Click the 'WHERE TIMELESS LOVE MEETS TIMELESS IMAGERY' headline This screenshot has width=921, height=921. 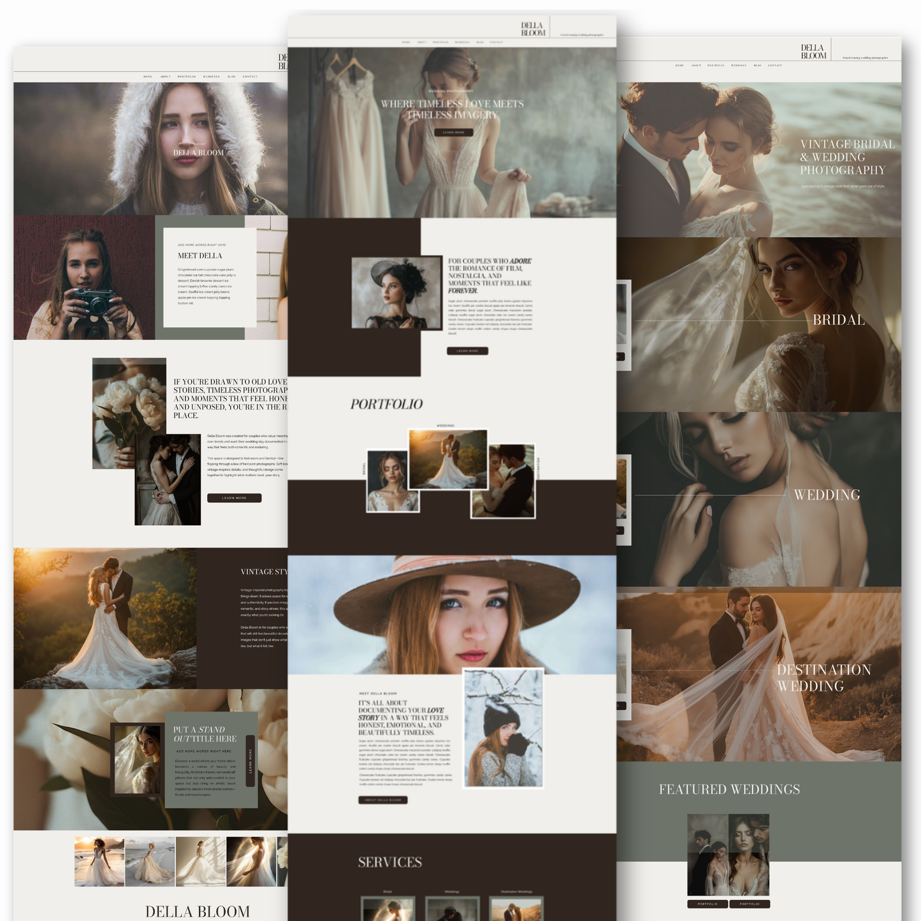tap(453, 109)
